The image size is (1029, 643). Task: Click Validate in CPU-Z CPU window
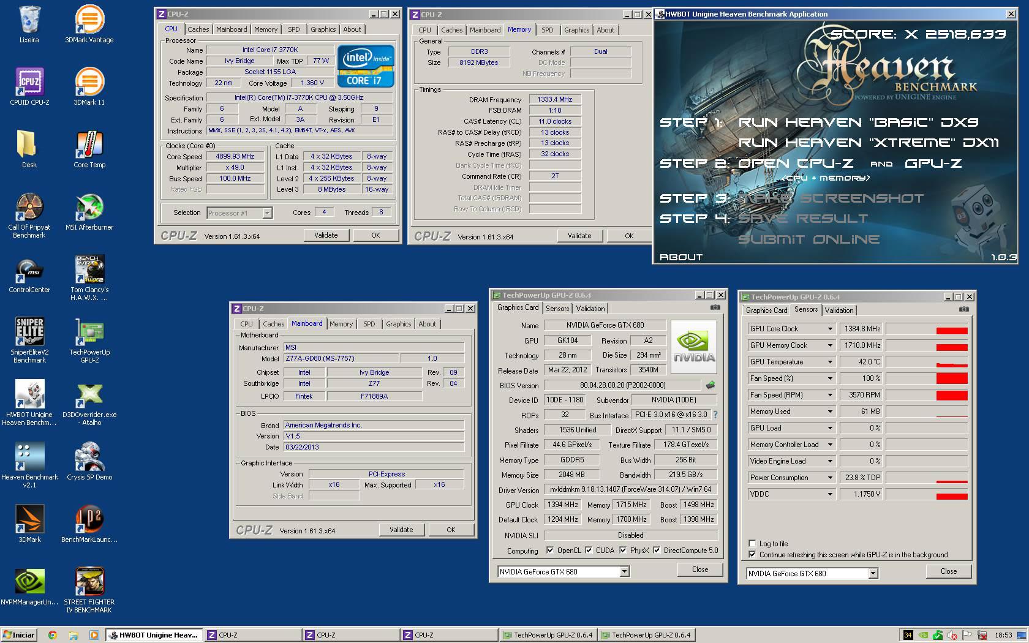(326, 235)
